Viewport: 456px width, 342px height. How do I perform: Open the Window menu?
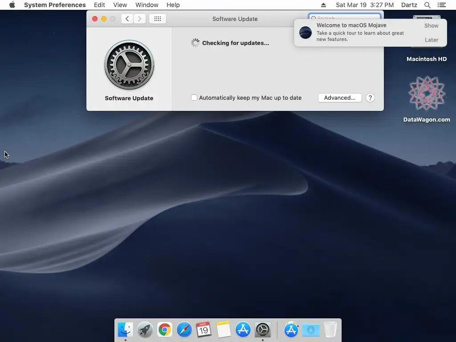(147, 5)
